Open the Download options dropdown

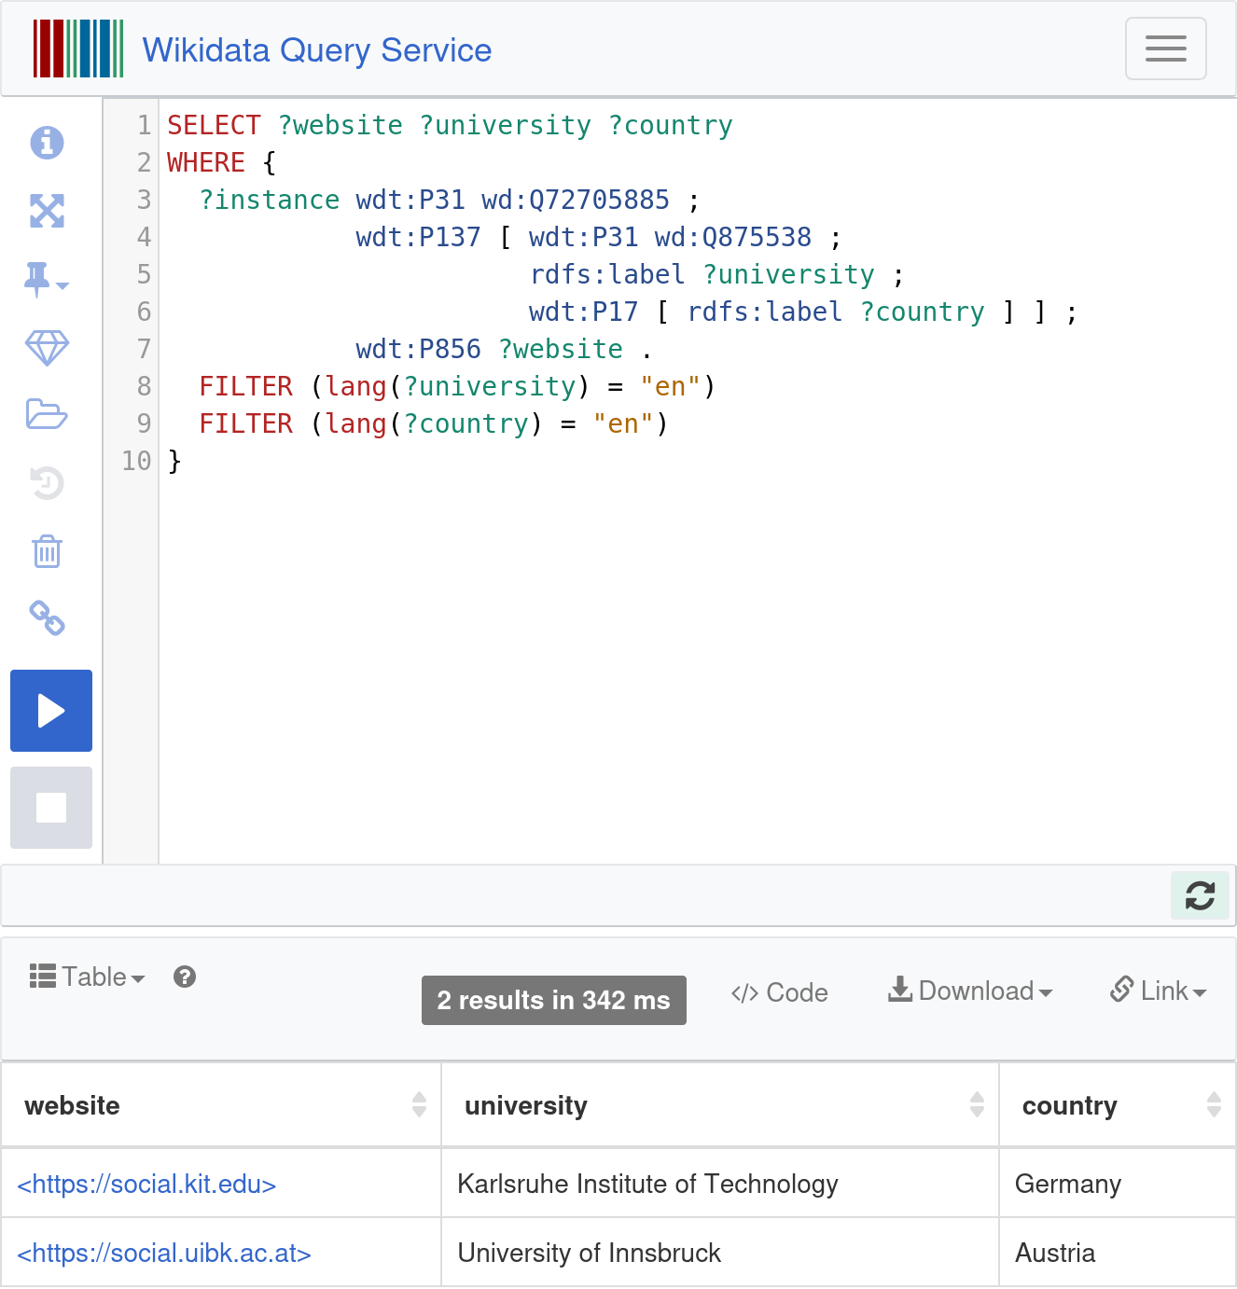(970, 991)
